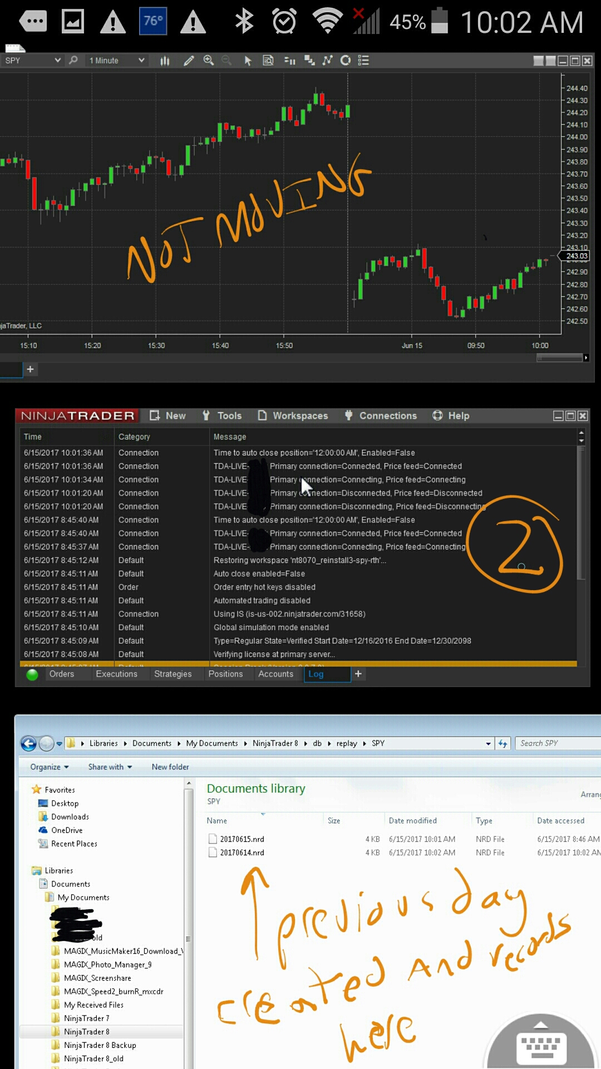Select NinjaTrader 7 folder in tree

point(86,1018)
